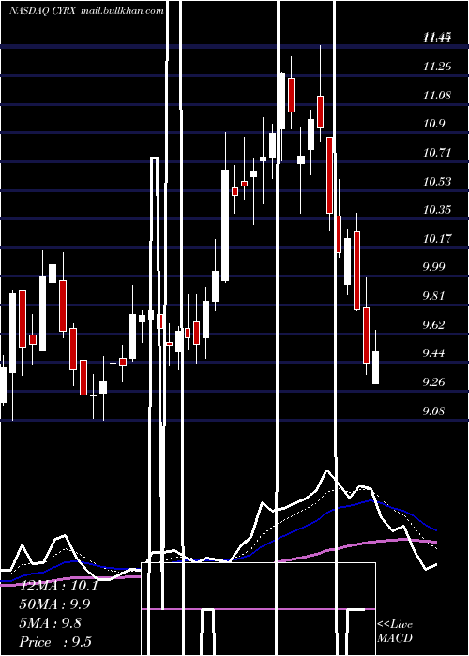Click the 11.08 price axis label
Screen dimensions: 469x656
click(437, 95)
